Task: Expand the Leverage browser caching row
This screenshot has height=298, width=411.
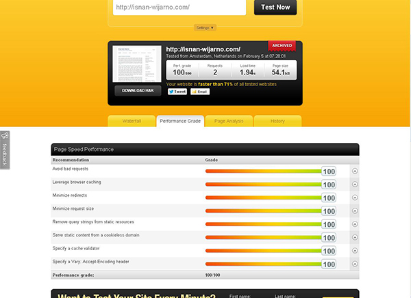Action: pos(355,185)
